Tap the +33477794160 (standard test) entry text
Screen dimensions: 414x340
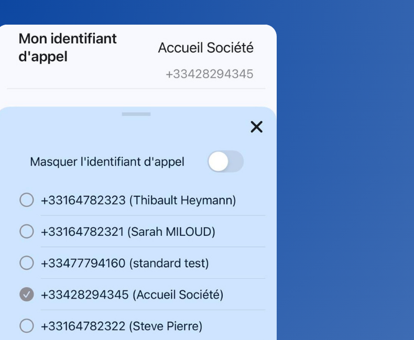(125, 263)
